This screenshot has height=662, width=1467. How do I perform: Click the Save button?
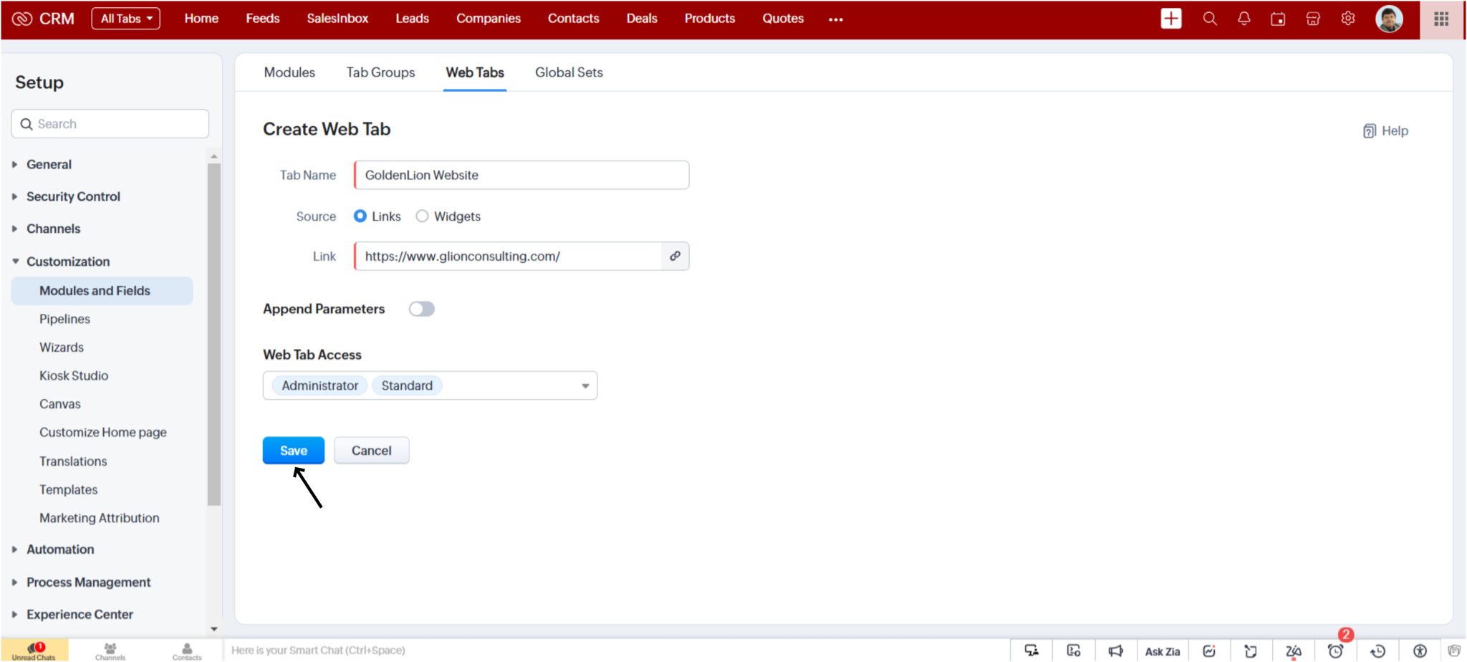293,450
